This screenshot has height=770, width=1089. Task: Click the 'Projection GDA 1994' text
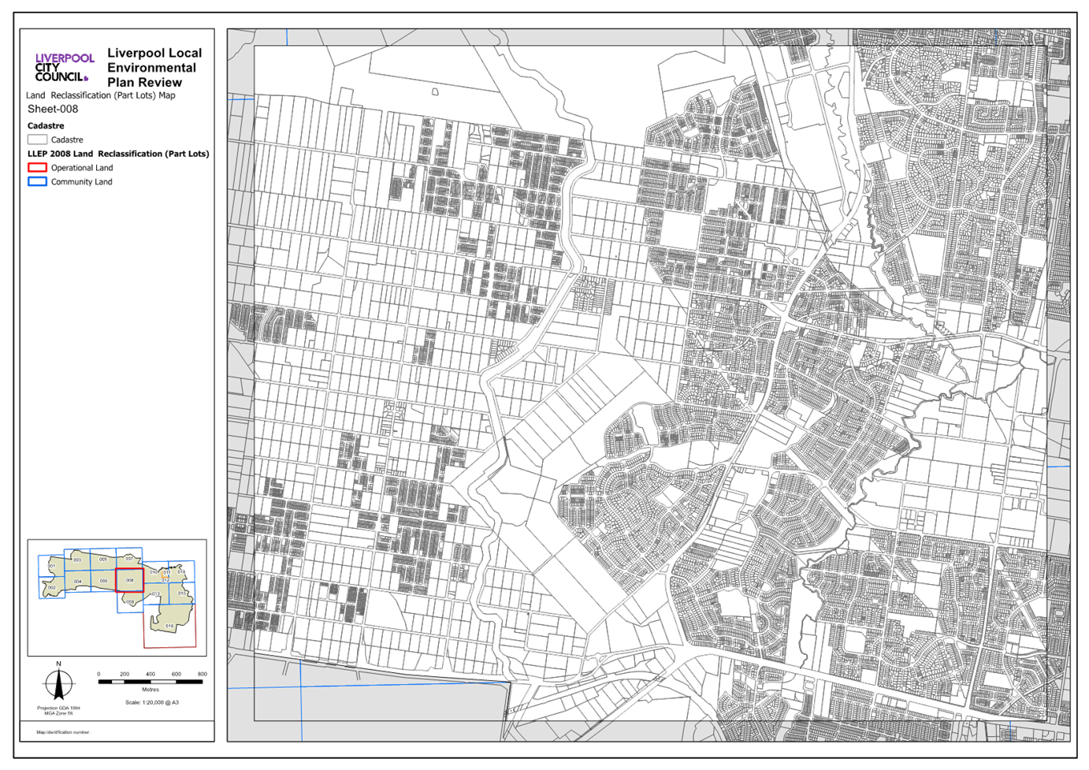pyautogui.click(x=58, y=708)
